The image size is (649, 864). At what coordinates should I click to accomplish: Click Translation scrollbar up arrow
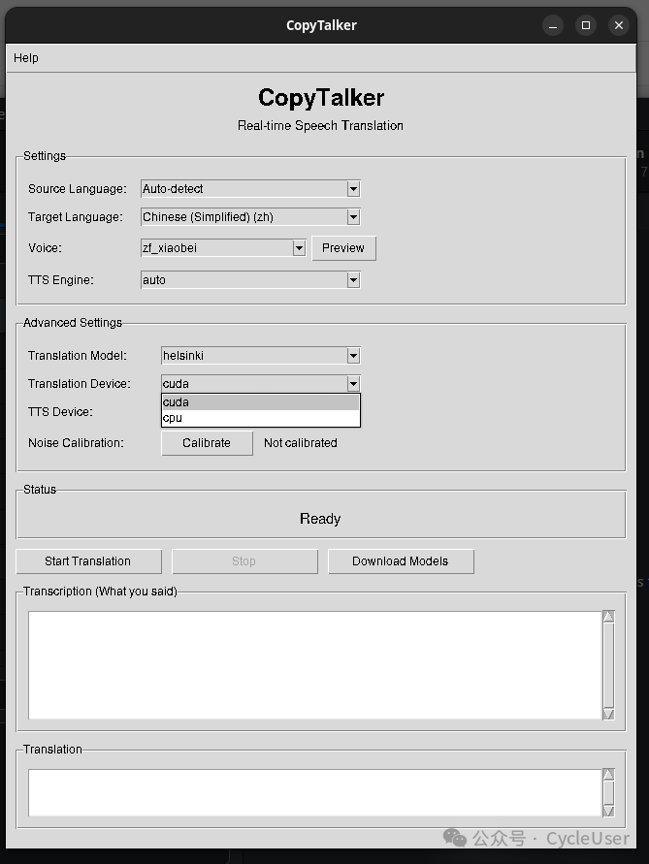[608, 775]
